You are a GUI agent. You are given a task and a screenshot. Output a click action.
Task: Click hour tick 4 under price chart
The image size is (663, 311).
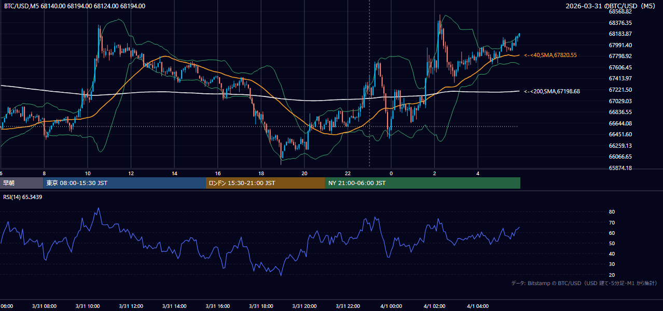click(478, 174)
